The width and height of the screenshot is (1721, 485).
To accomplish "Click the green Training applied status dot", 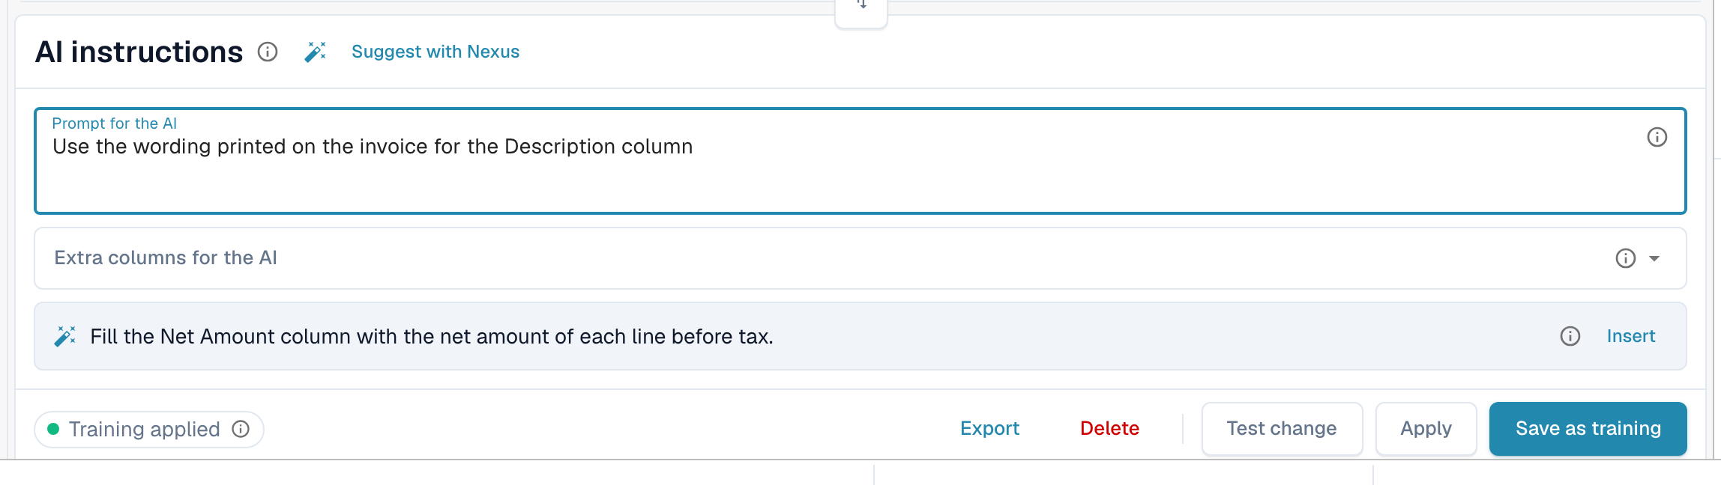I will point(53,429).
